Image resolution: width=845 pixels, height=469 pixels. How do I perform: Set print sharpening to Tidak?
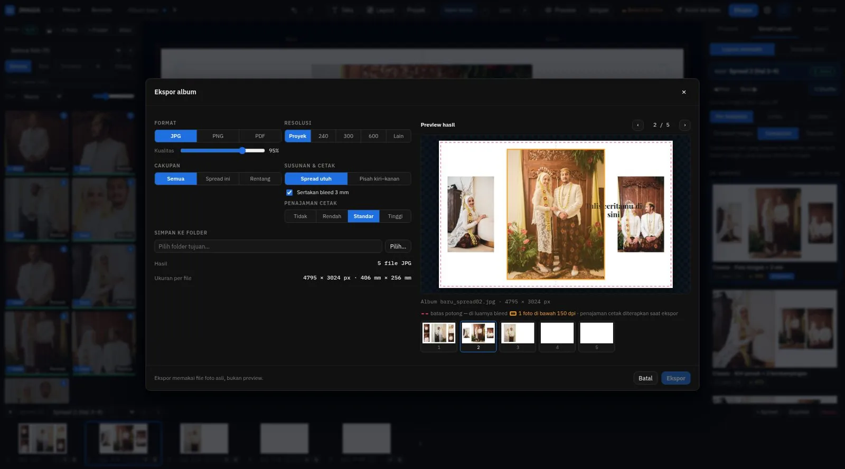pyautogui.click(x=301, y=216)
